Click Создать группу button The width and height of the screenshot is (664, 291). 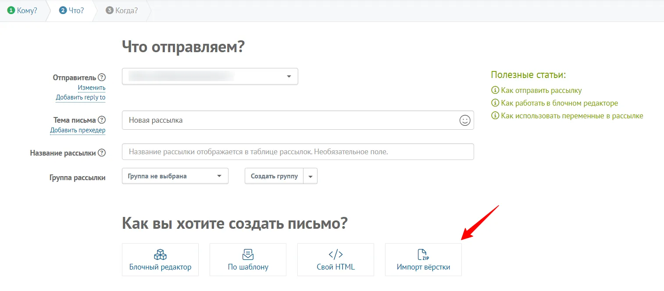pyautogui.click(x=274, y=176)
